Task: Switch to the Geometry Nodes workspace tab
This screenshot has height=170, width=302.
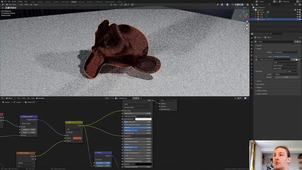Action: tap(109, 2)
